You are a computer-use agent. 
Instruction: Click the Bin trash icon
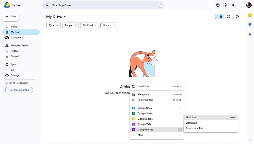pos(7,70)
